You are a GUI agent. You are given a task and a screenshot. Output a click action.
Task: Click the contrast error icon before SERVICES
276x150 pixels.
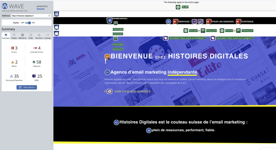tap(175, 21)
